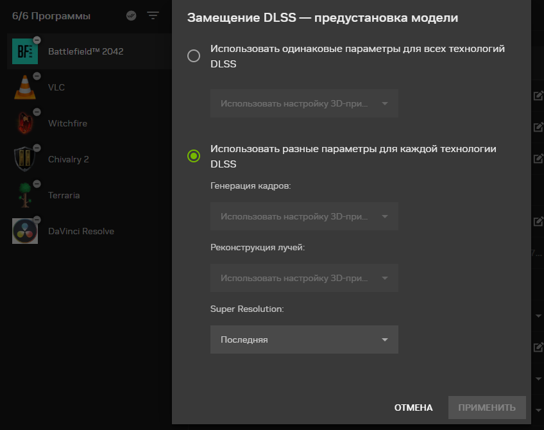Select different parameters per DLSS technology radio

click(x=194, y=156)
